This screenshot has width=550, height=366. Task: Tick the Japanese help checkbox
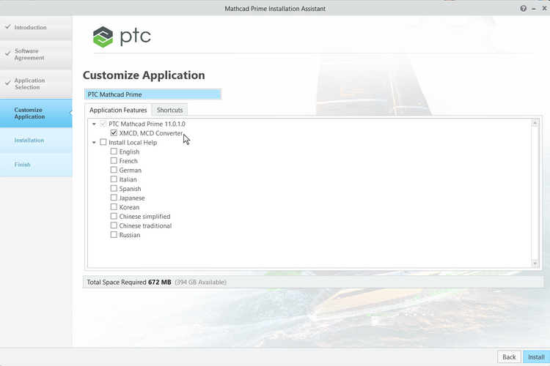pos(114,198)
